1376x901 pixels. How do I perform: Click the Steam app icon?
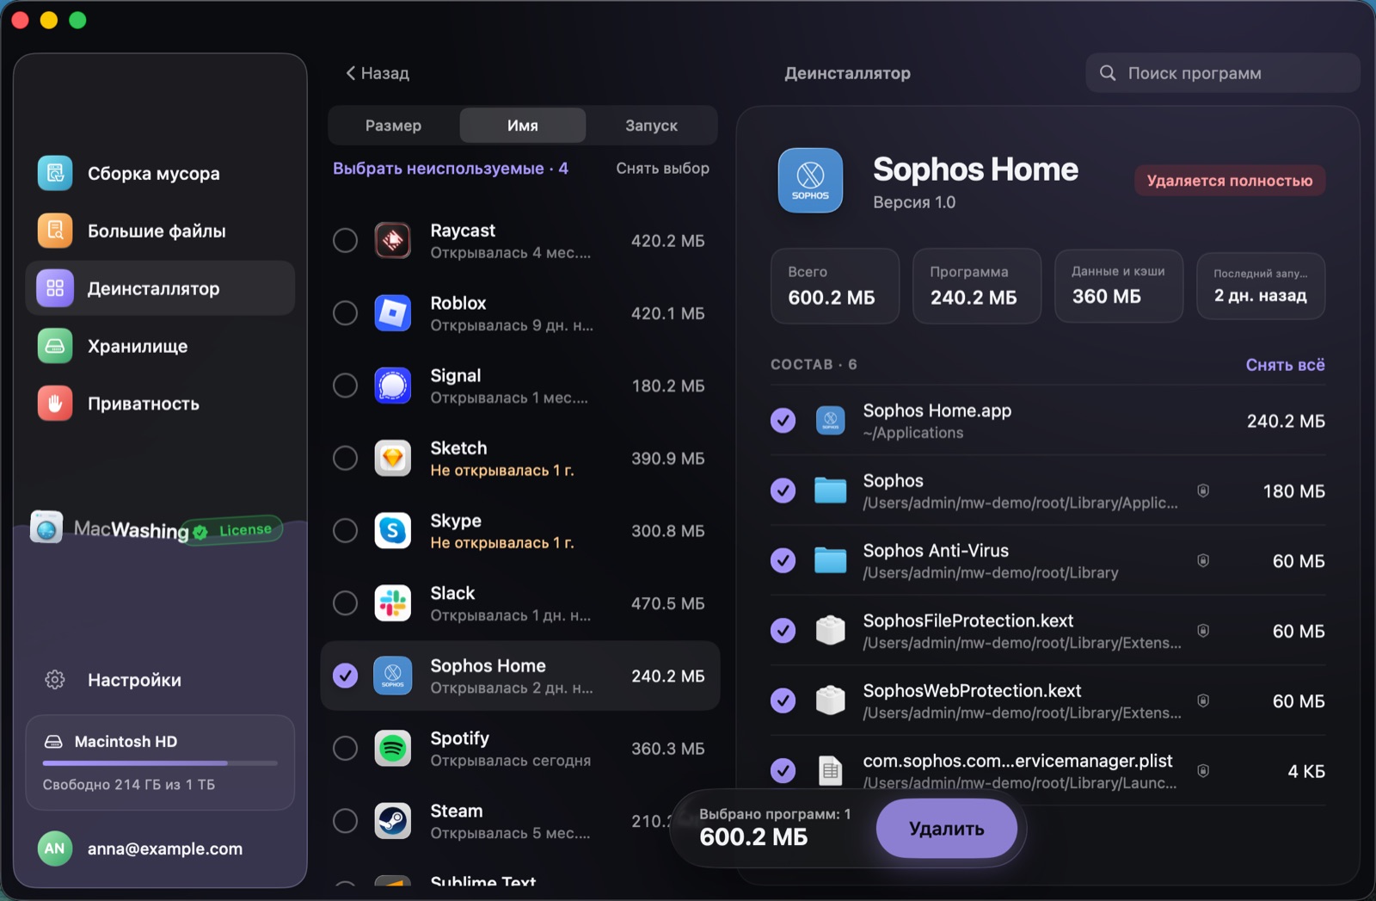coord(393,821)
